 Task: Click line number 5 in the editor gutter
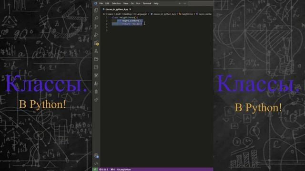(107, 30)
